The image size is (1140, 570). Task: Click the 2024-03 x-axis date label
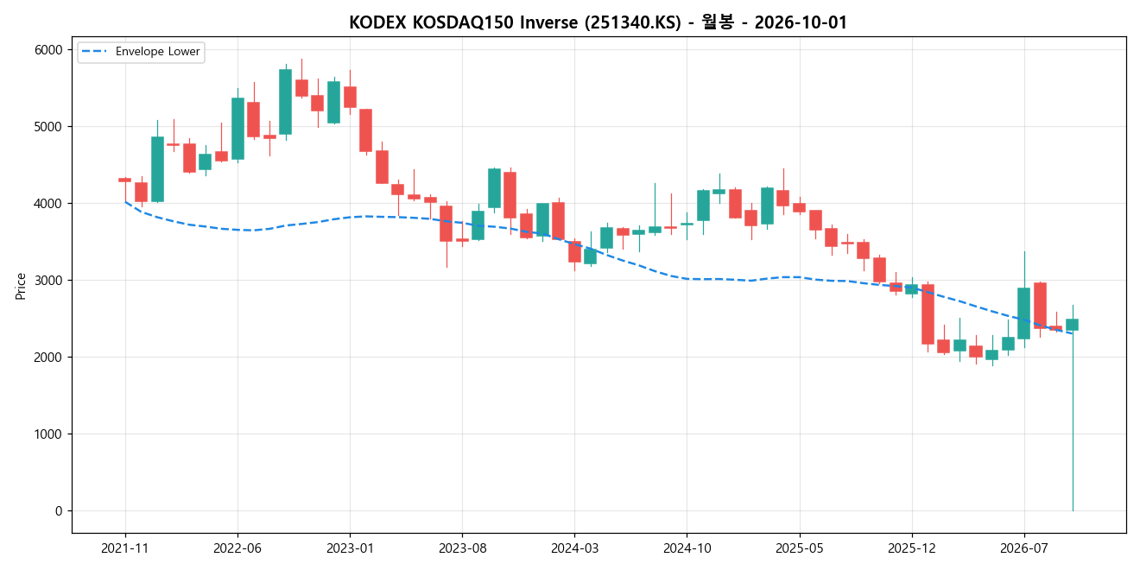pyautogui.click(x=574, y=548)
